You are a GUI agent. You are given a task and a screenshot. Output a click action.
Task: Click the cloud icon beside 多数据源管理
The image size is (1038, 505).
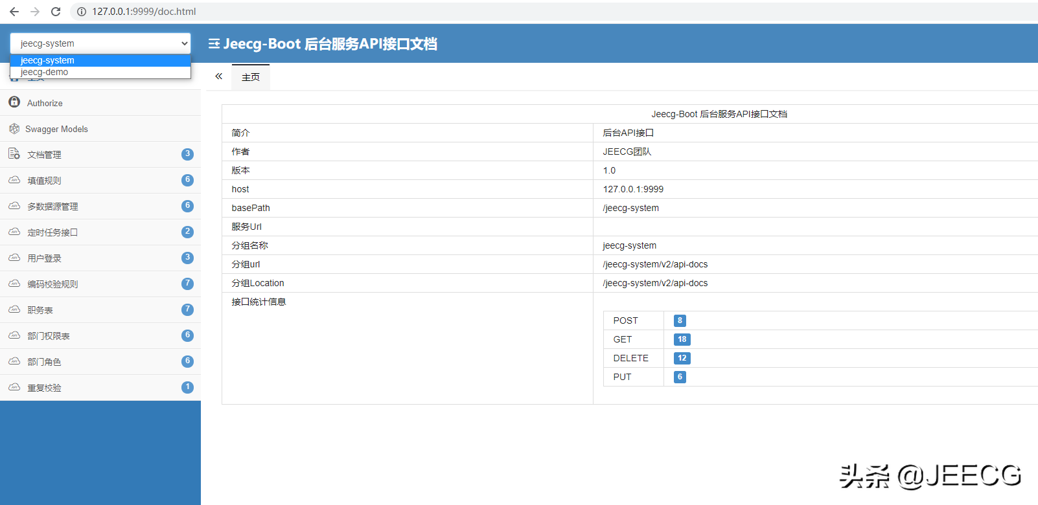[x=14, y=206]
